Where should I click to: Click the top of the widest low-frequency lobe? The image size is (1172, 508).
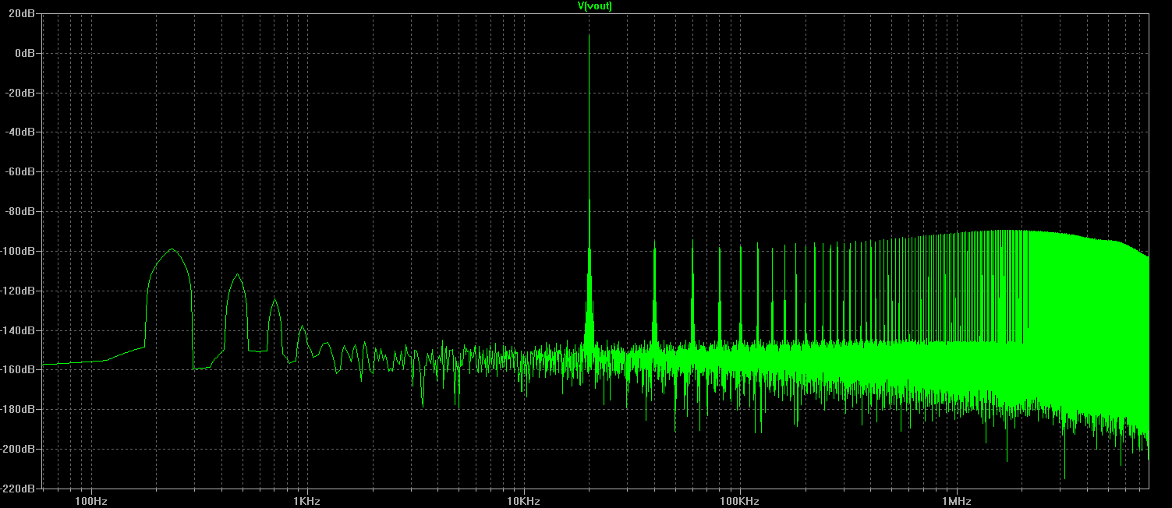tap(172, 250)
